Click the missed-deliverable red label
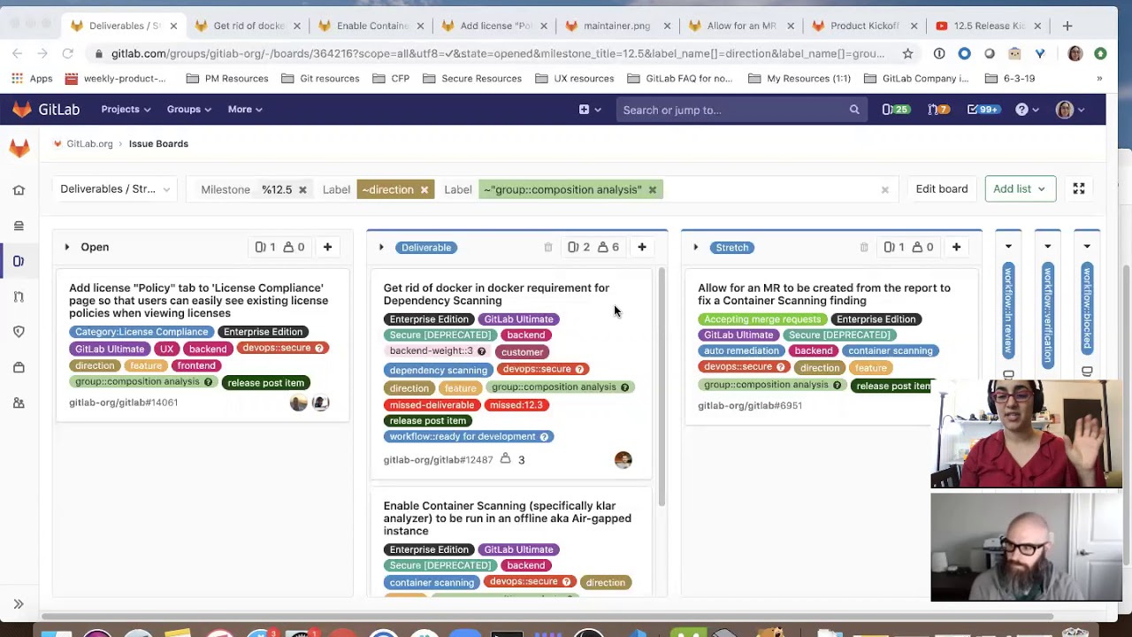This screenshot has width=1132, height=637. point(432,404)
